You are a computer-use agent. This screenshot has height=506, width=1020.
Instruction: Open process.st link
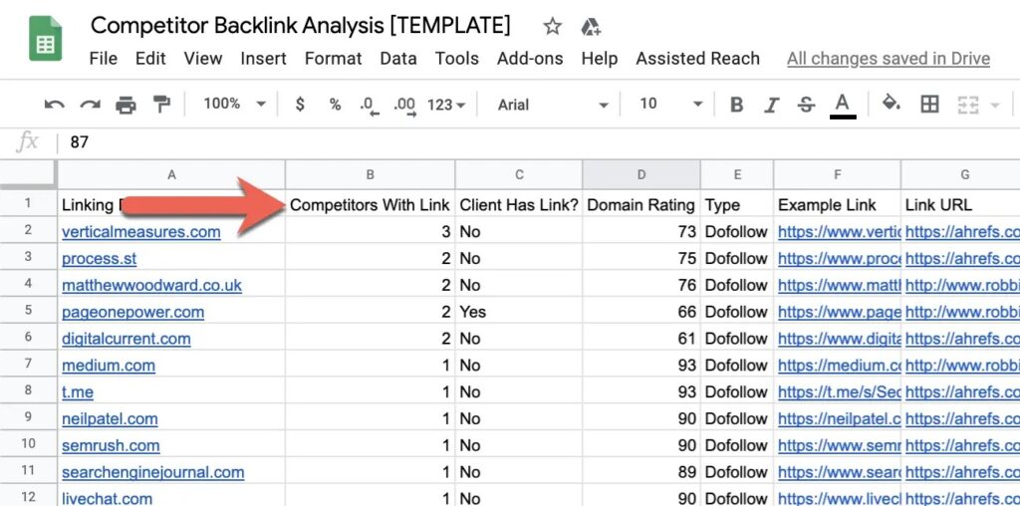(99, 259)
